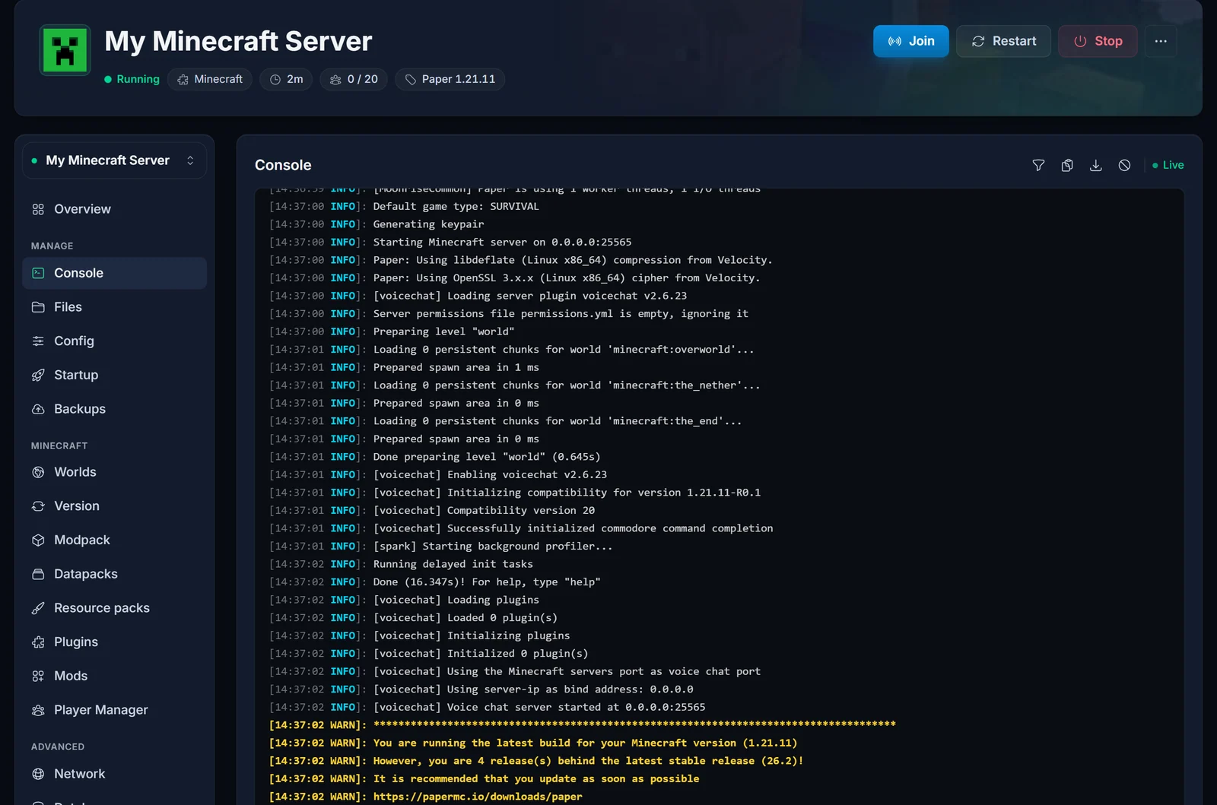Stop the running server
The width and height of the screenshot is (1217, 805).
tap(1098, 41)
